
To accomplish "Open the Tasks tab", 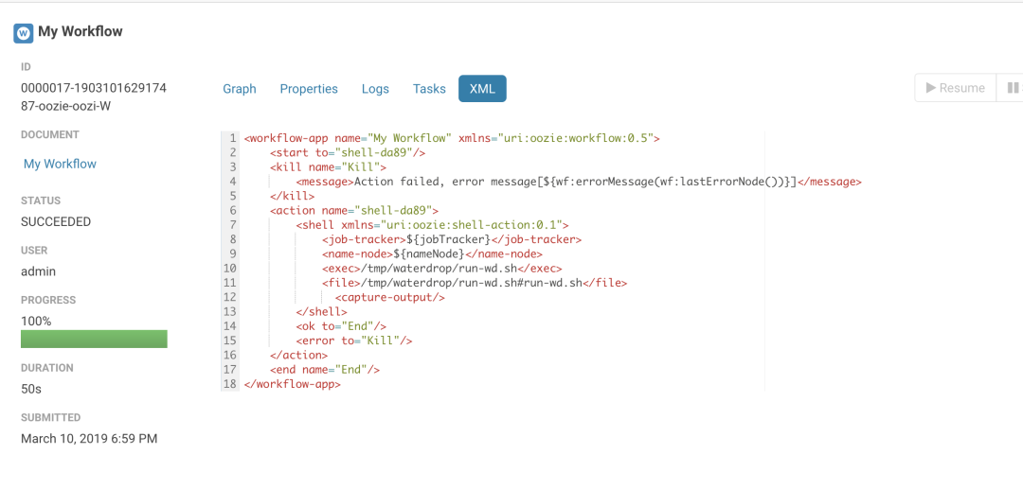I will tap(429, 89).
